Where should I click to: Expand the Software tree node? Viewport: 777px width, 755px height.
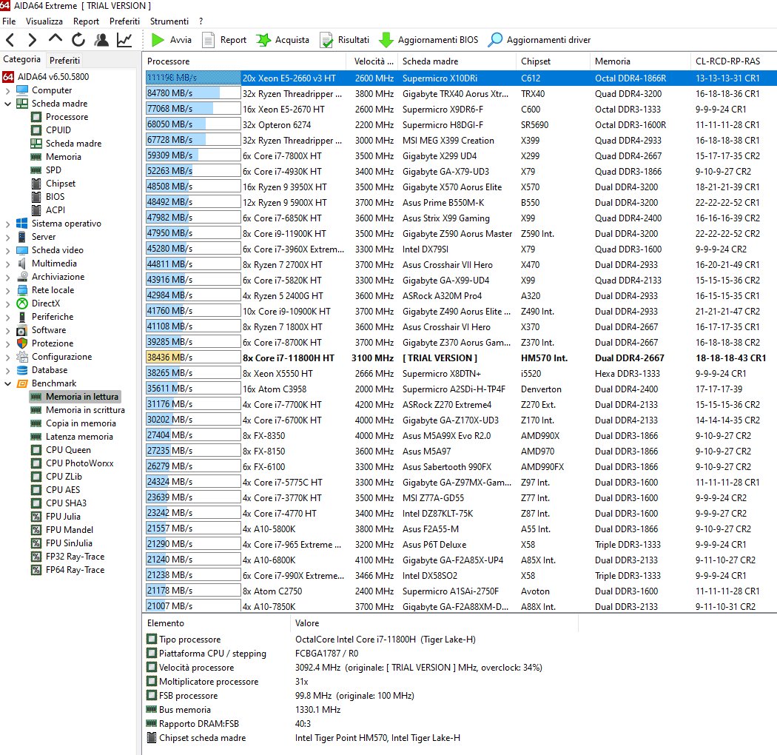tap(7, 331)
